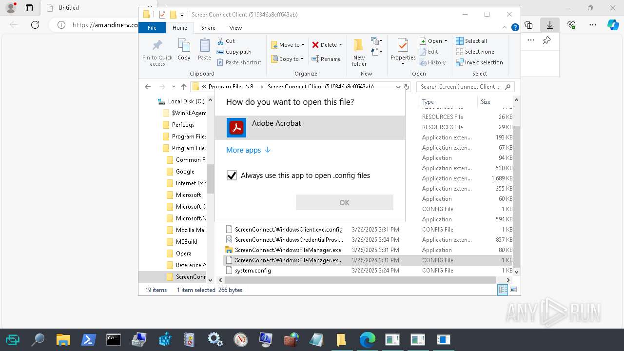This screenshot has height=351, width=624.
Task: Click Paste shortcut command
Action: (239, 62)
